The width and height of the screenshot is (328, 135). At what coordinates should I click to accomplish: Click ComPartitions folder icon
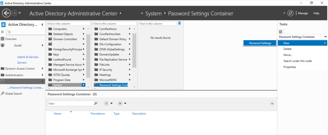pos(96,29)
